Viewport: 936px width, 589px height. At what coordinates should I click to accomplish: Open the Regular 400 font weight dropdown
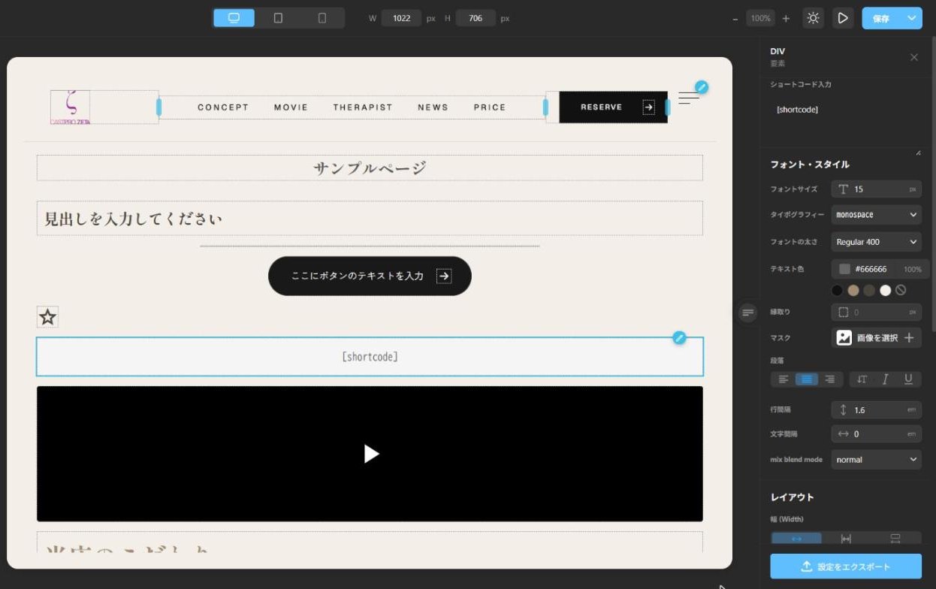[x=876, y=242]
